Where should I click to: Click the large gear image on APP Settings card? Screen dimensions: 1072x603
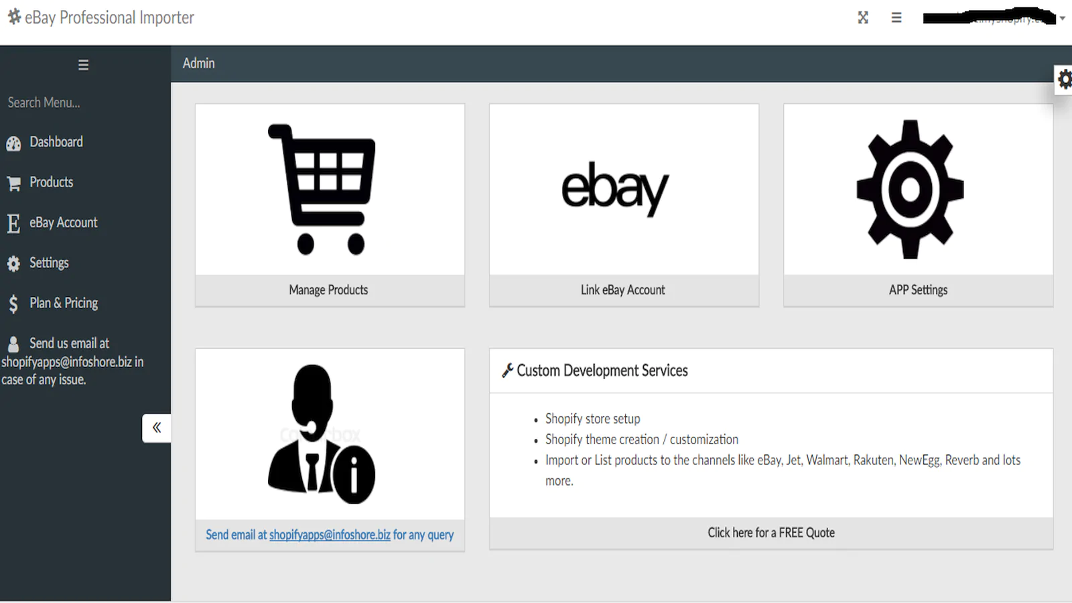pos(910,189)
